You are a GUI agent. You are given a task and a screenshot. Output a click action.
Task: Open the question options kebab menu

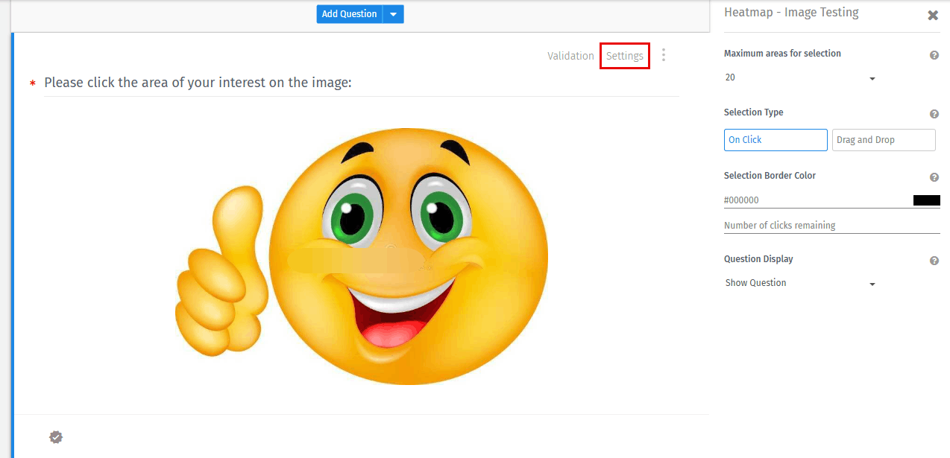pyautogui.click(x=663, y=55)
